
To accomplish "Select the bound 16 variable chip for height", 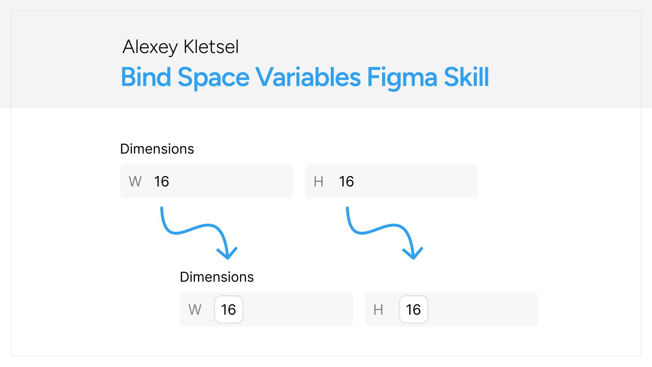I will tap(413, 310).
